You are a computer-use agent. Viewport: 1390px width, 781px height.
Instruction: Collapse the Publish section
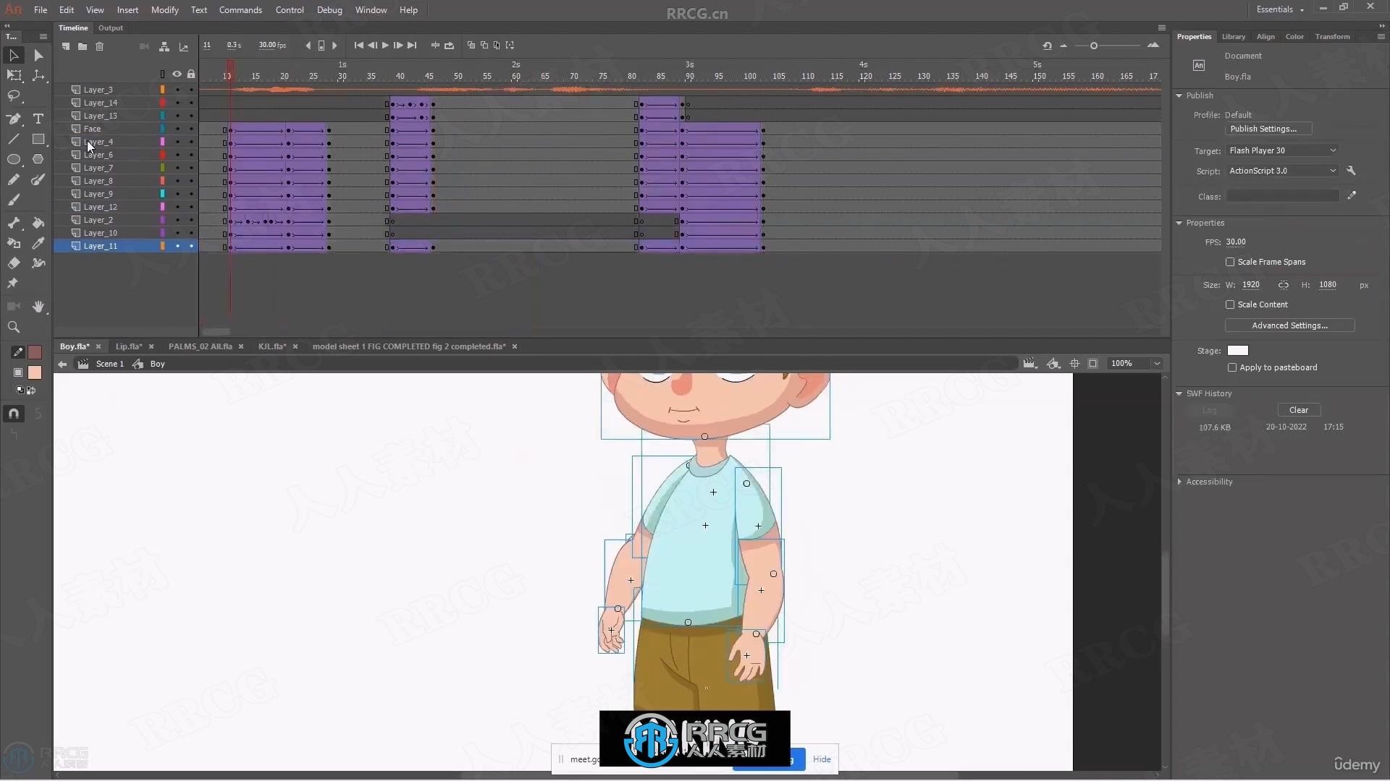coord(1179,95)
